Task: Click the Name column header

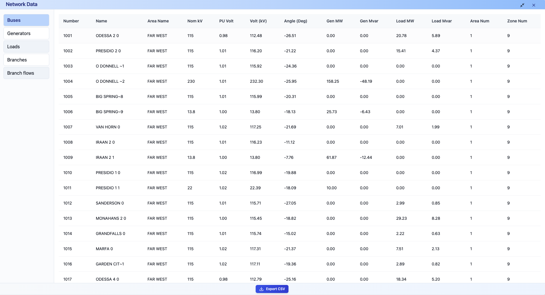Action: pyautogui.click(x=101, y=21)
